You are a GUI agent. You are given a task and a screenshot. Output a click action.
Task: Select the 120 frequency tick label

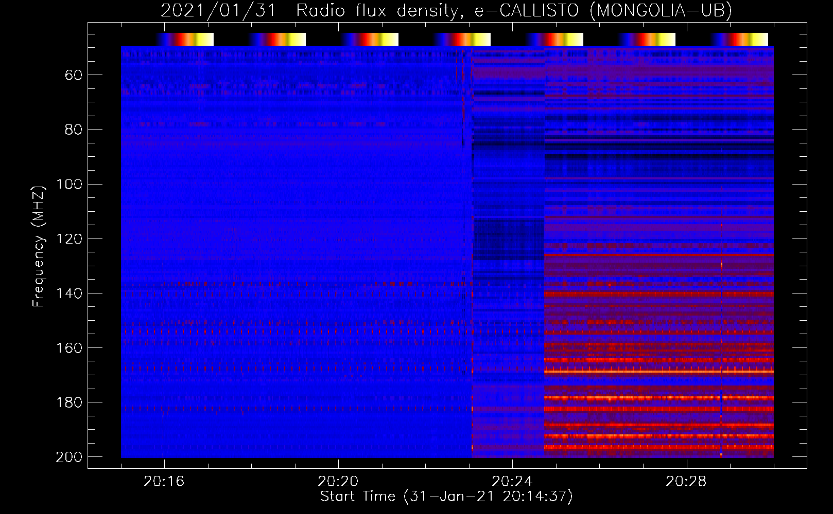coord(69,239)
